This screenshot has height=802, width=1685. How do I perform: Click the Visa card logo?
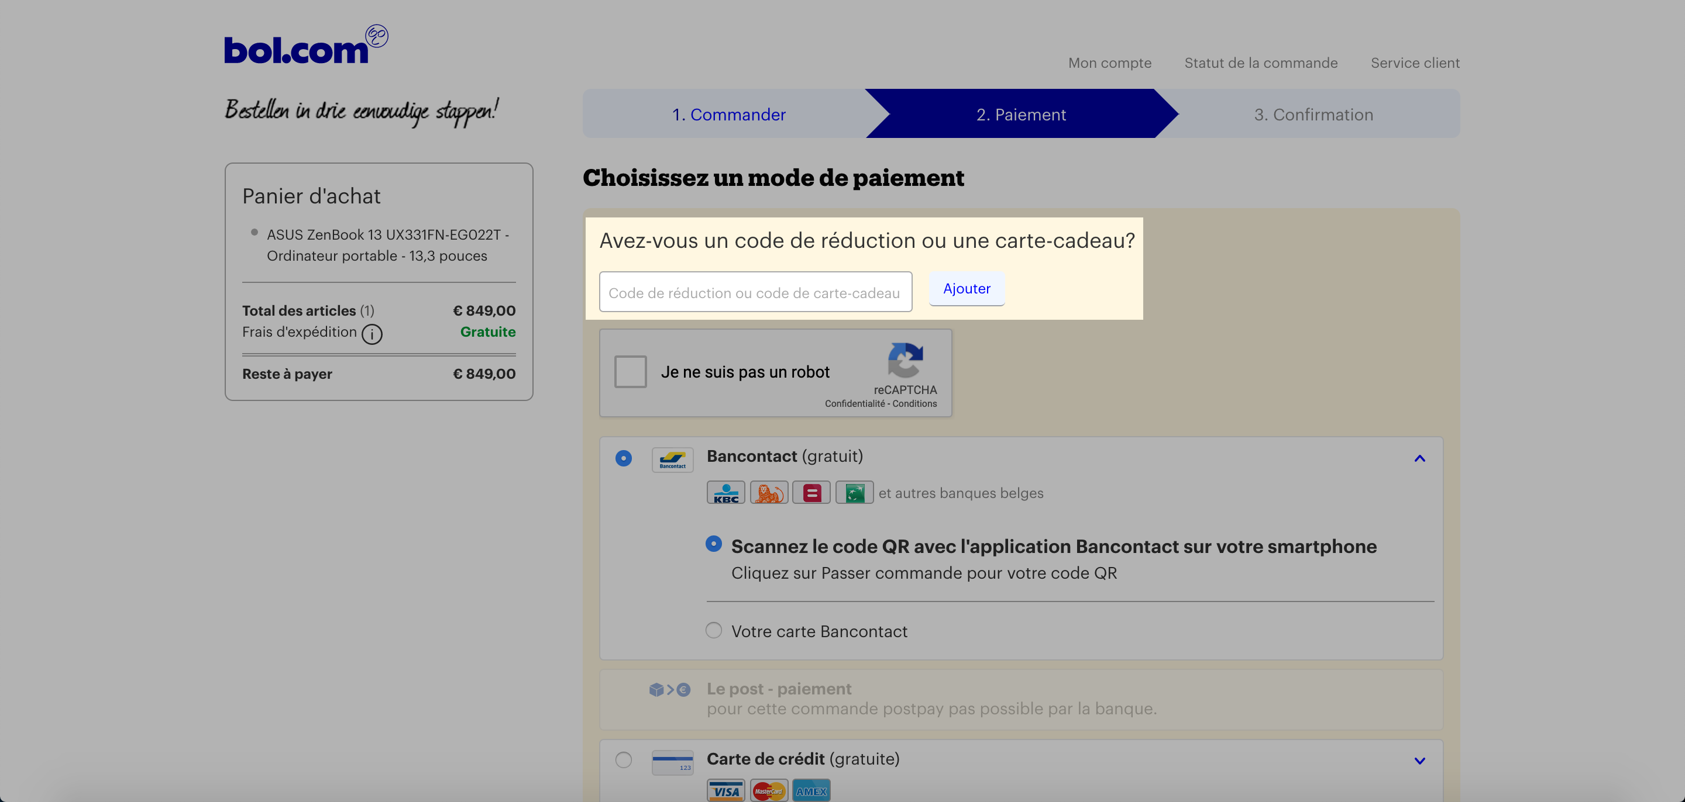(x=725, y=790)
